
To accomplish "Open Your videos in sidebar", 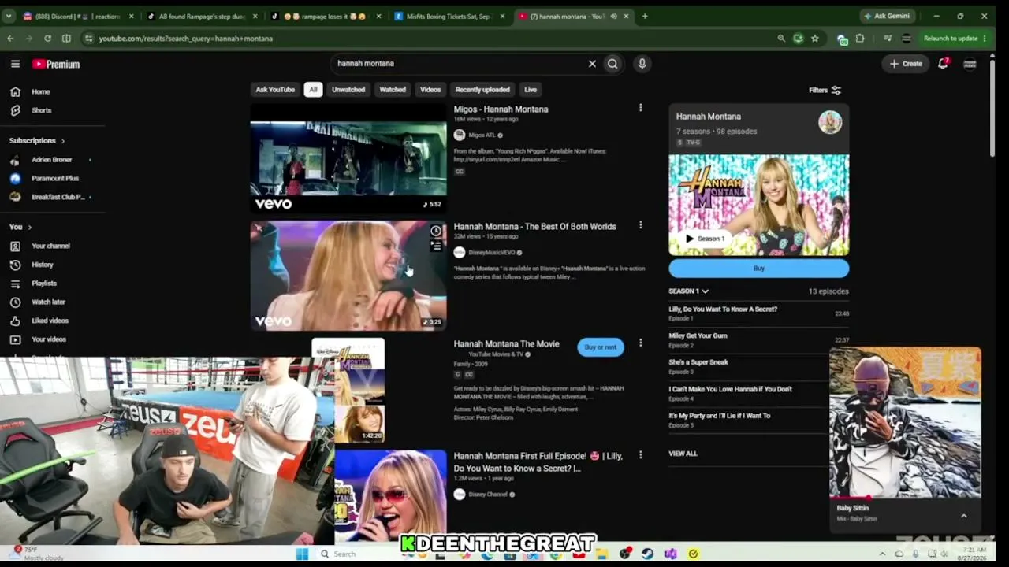I will click(48, 339).
